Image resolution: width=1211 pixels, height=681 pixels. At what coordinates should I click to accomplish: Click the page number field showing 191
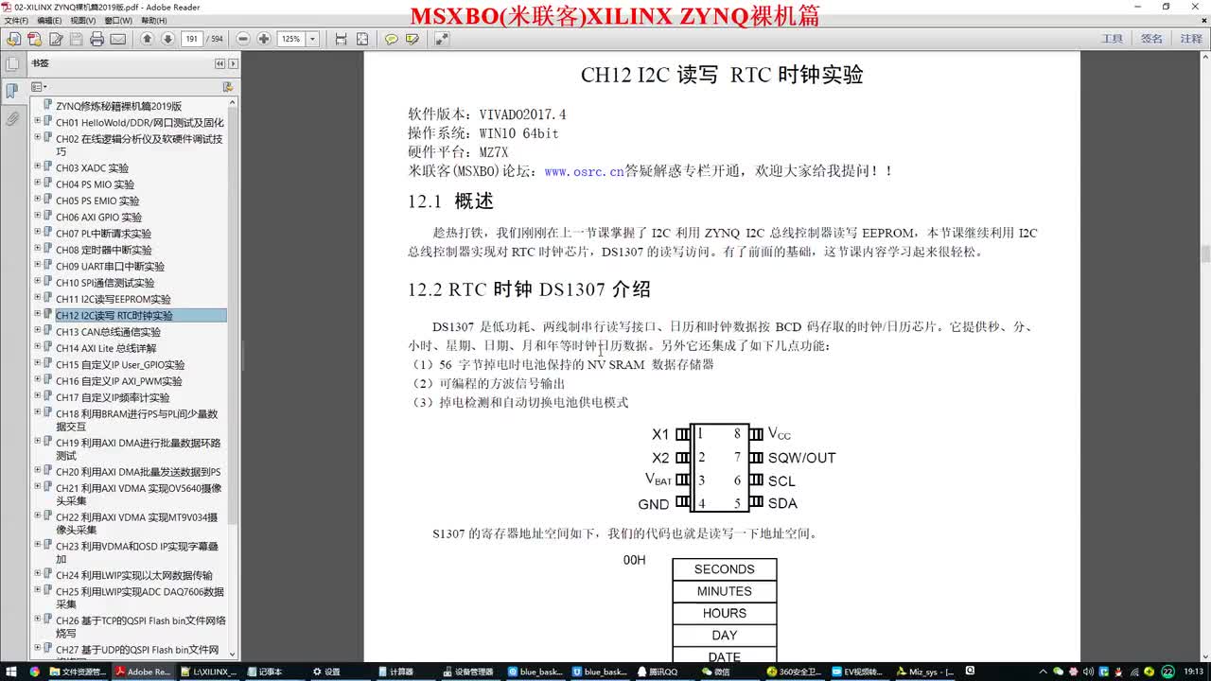(192, 39)
